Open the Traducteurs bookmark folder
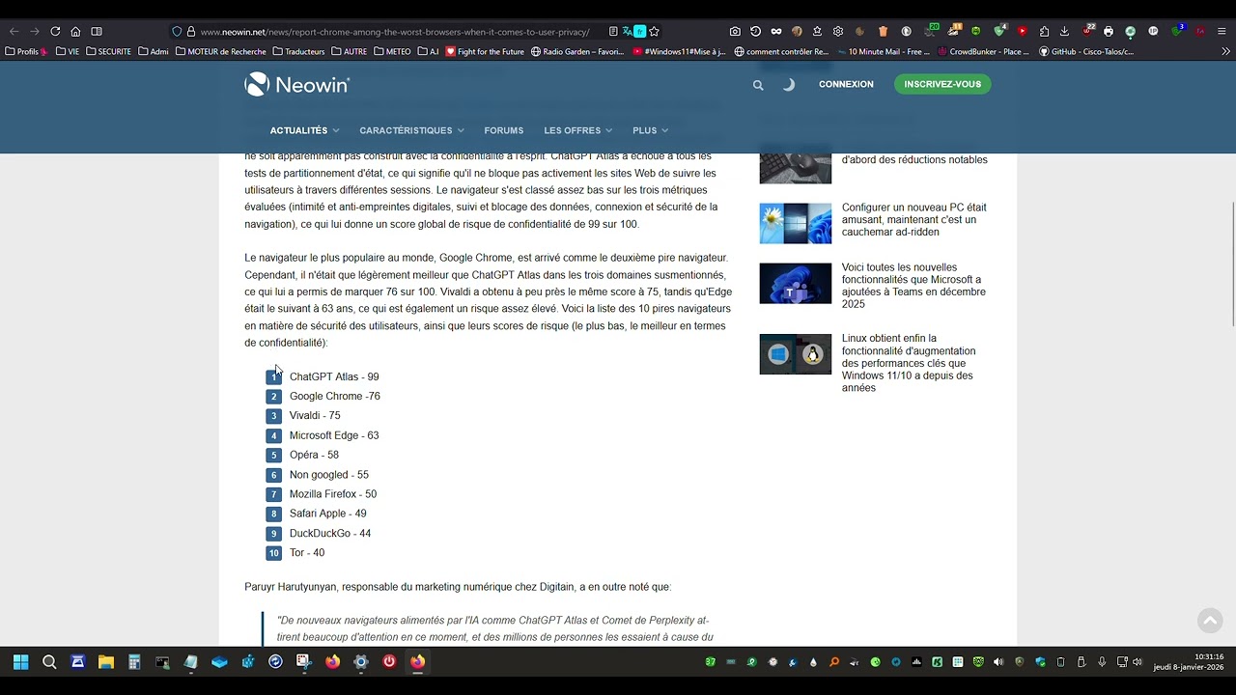Image resolution: width=1236 pixels, height=695 pixels. [298, 51]
